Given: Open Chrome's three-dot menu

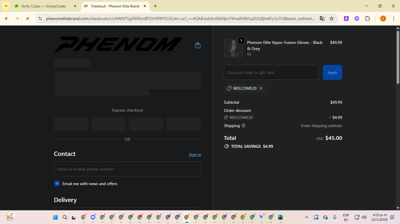Looking at the screenshot, I should coord(394,19).
